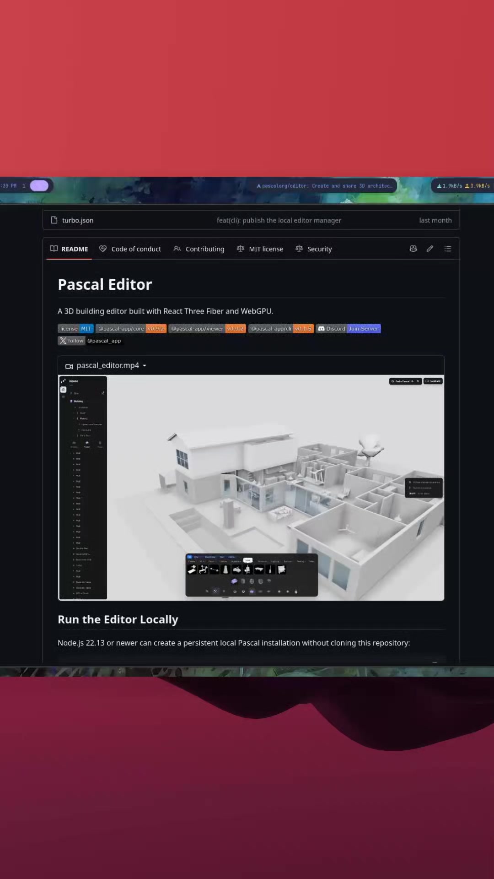Viewport: 494px width, 879px height.
Task: Click the House project title in video sidebar
Action: click(74, 381)
